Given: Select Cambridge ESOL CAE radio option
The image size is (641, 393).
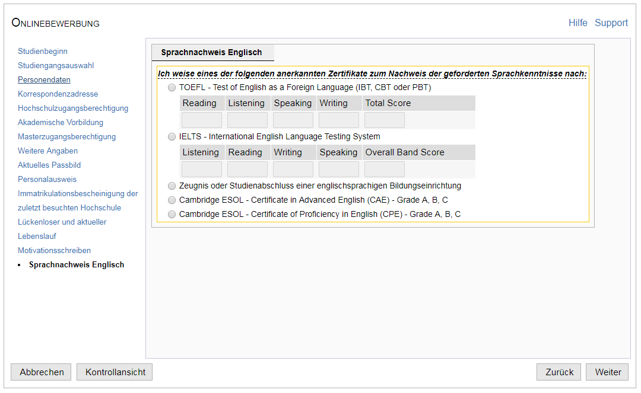Looking at the screenshot, I should tap(172, 200).
